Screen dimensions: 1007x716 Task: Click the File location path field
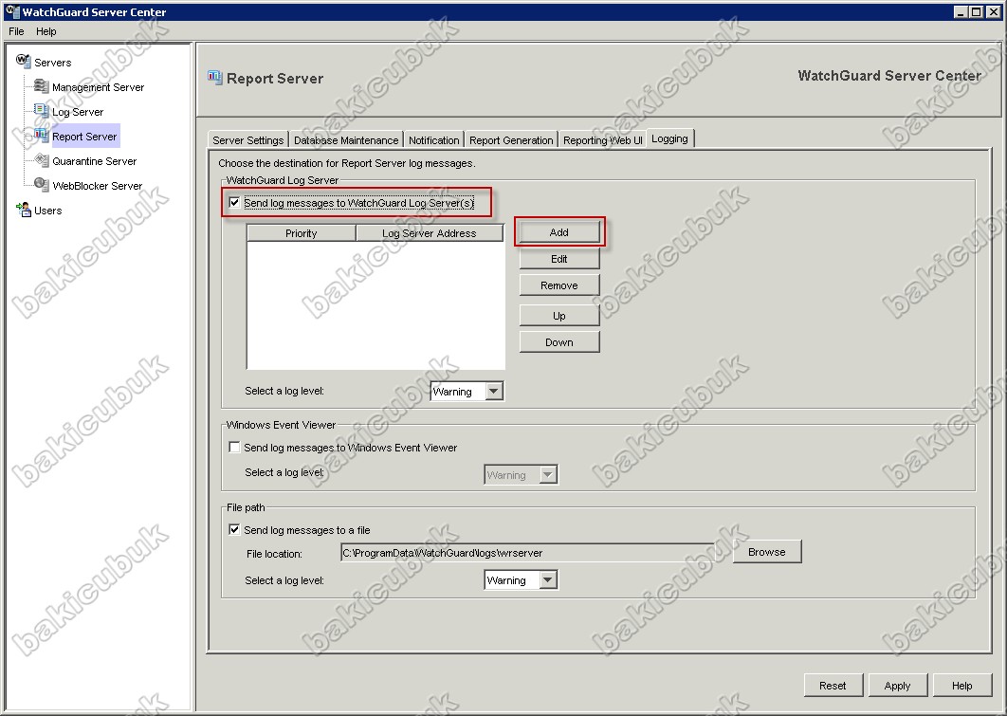529,553
